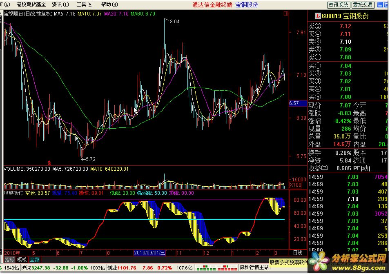Open the 资讯(I) menu
This screenshot has height=274, width=390.
click(x=60, y=4)
